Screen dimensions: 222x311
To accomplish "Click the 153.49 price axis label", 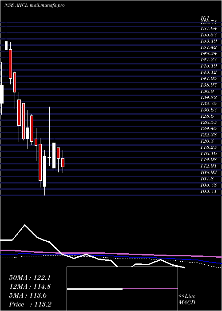I will pyautogui.click(x=208, y=41).
